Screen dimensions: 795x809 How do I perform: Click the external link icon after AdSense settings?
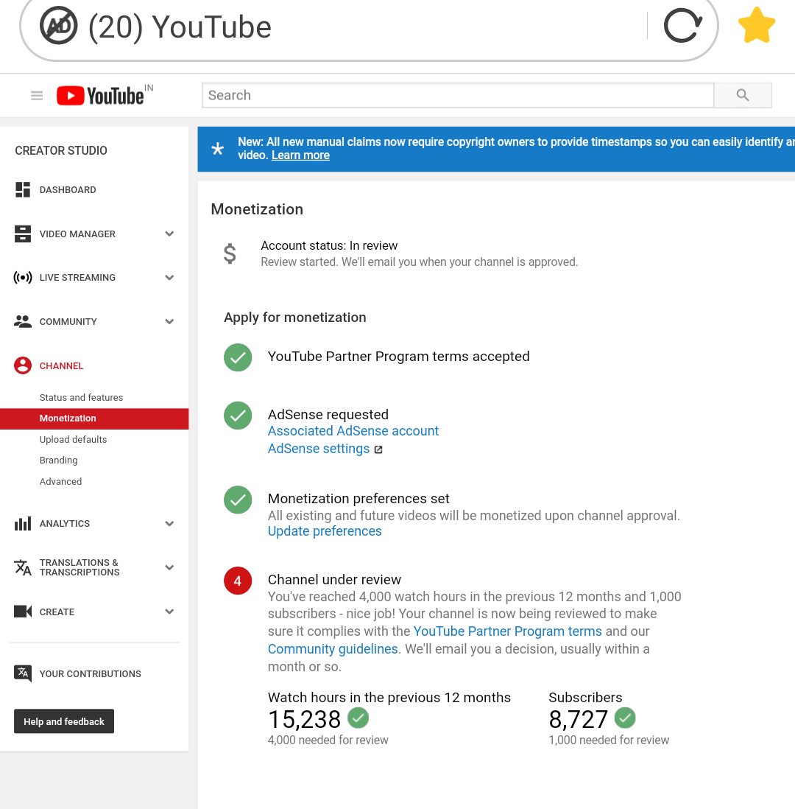coord(378,449)
